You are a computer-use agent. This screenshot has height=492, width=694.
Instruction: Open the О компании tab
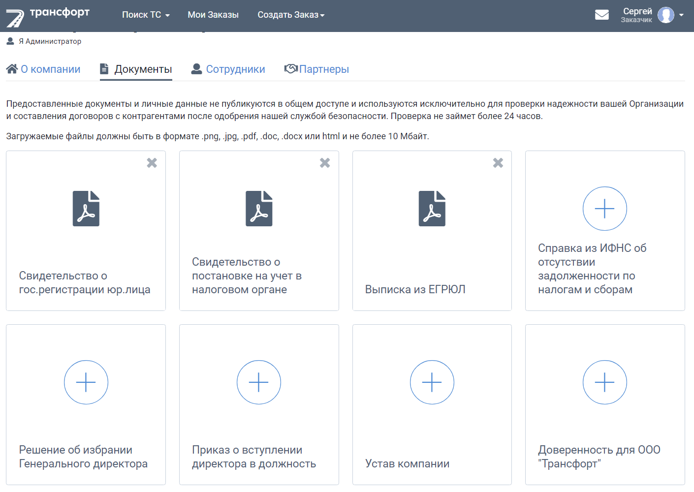click(x=43, y=69)
